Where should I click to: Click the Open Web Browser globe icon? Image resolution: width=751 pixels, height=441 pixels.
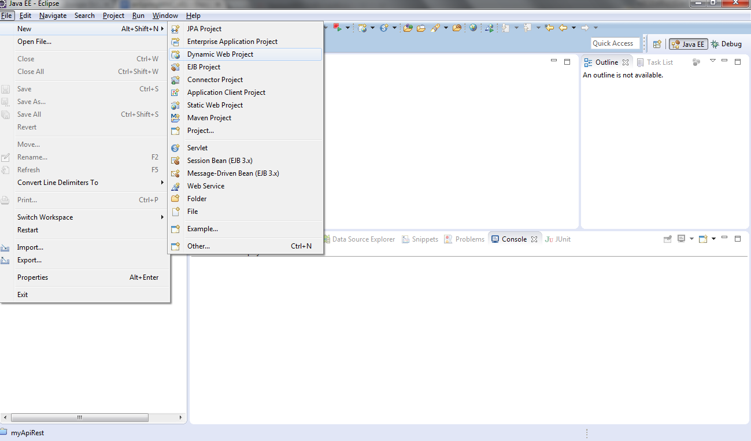pyautogui.click(x=473, y=27)
